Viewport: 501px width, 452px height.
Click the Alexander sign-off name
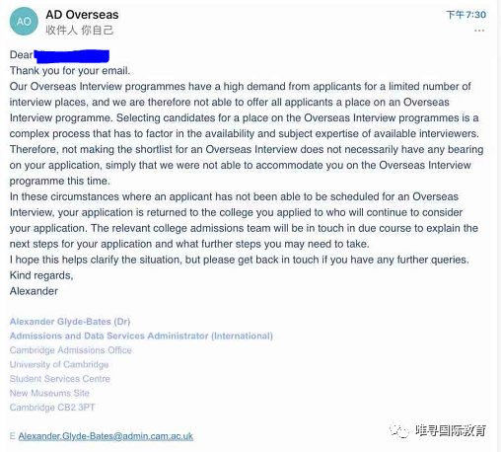point(34,291)
